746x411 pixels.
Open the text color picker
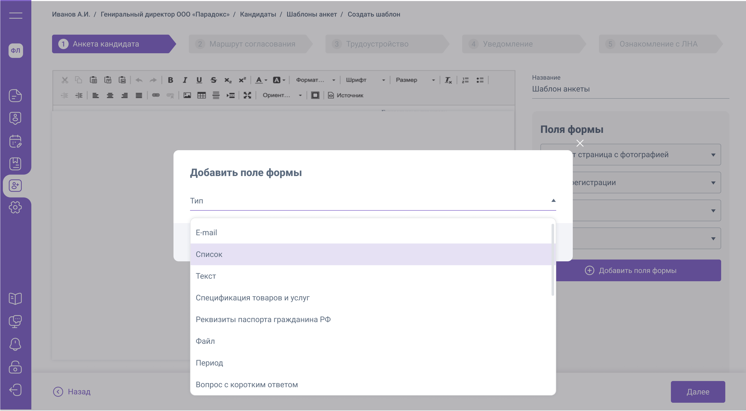[261, 80]
